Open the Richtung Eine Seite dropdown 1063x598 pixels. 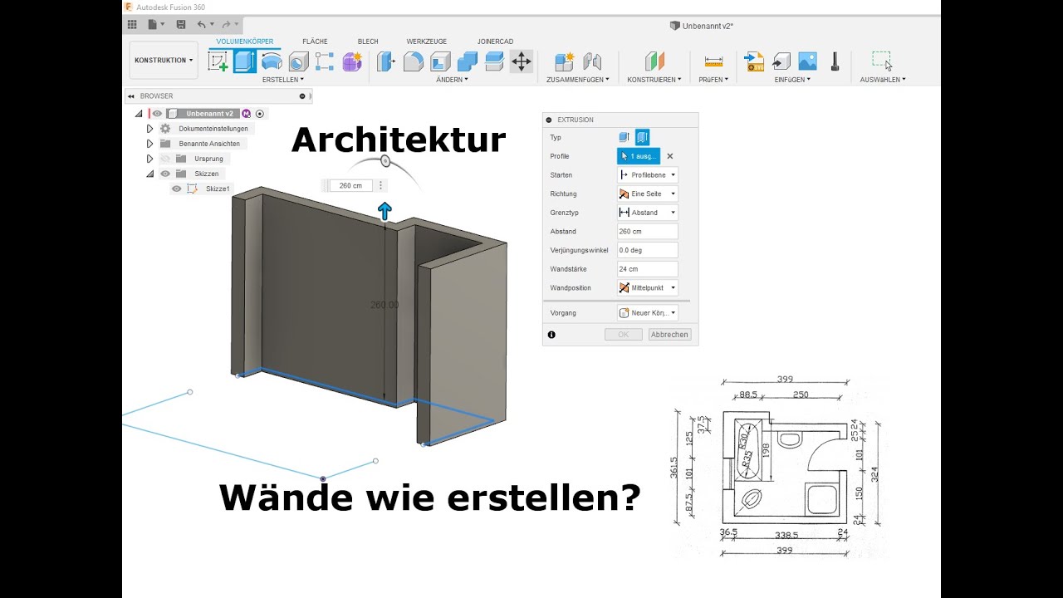[x=648, y=194]
